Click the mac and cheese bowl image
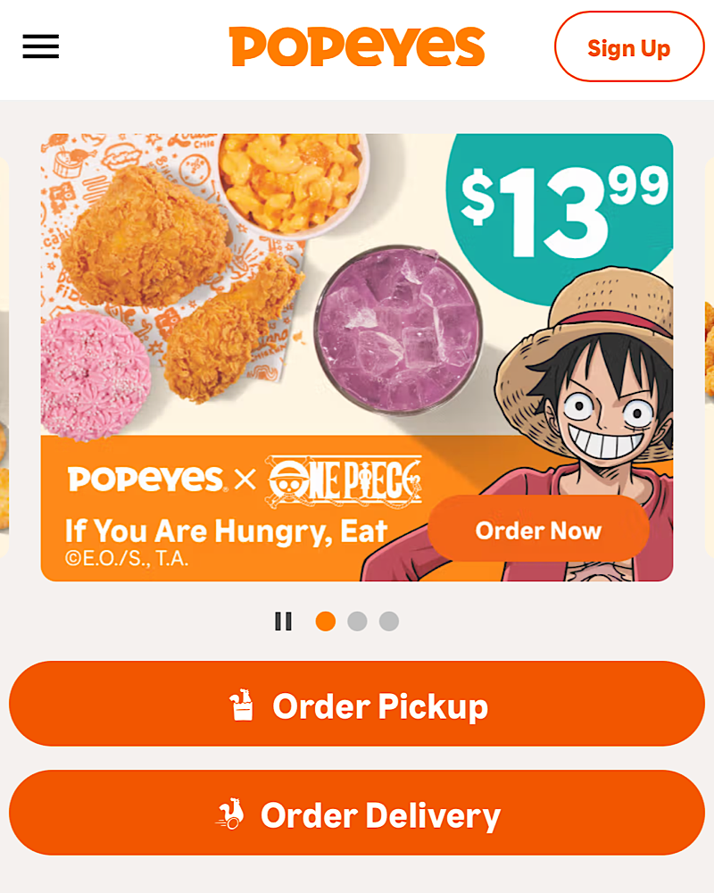 pyautogui.click(x=294, y=185)
